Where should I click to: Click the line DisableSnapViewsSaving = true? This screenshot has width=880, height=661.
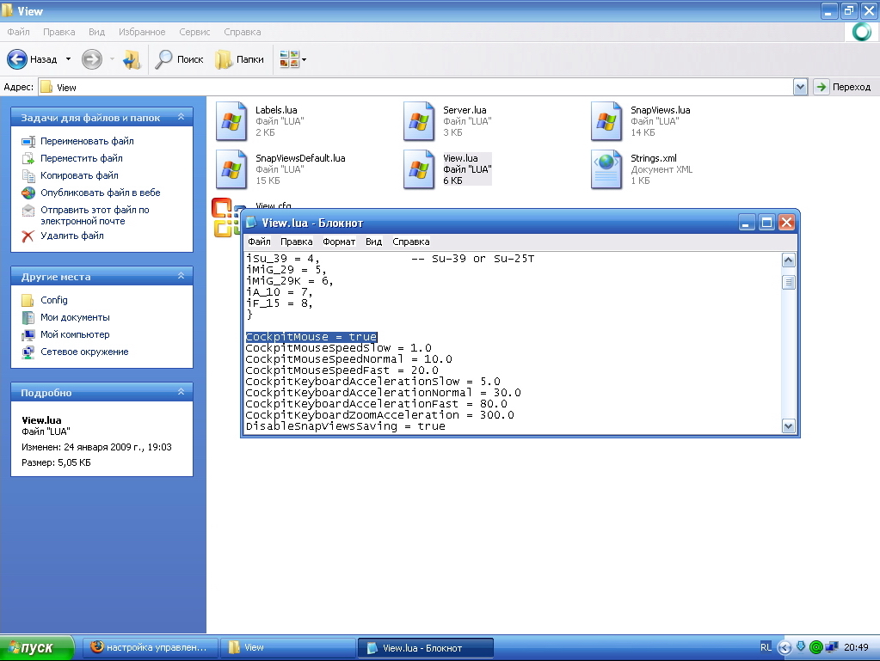click(345, 426)
